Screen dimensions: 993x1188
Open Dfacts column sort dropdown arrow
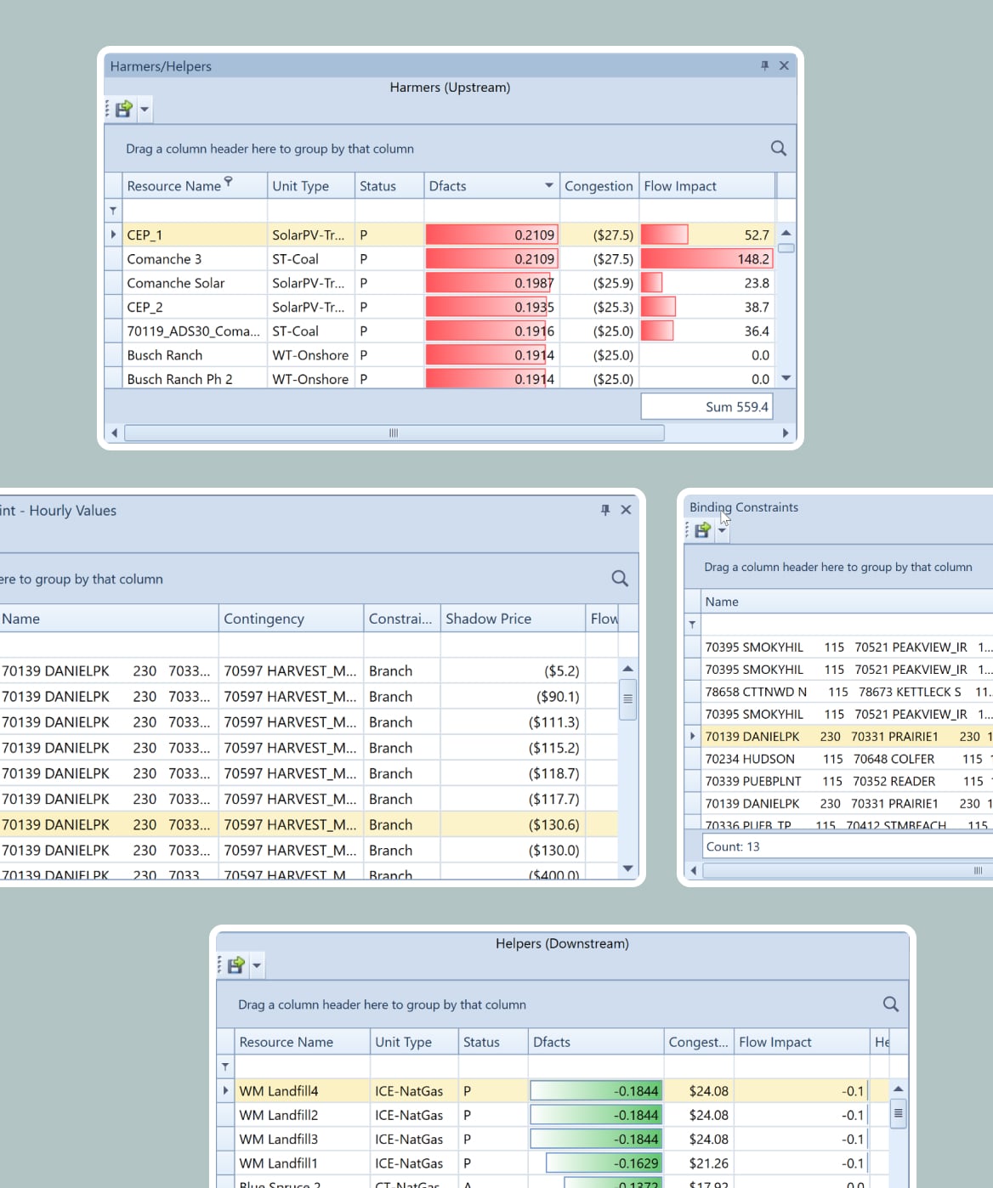[x=548, y=186]
